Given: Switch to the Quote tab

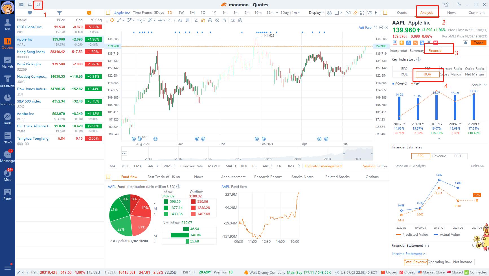Looking at the screenshot, I should point(402,13).
